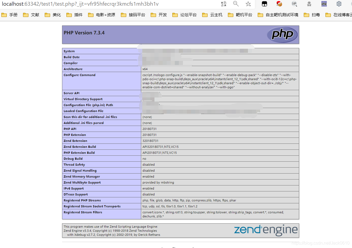This screenshot has width=352, height=248.
Task: Click the gray spy-figure extension icon
Action: [x=309, y=4]
